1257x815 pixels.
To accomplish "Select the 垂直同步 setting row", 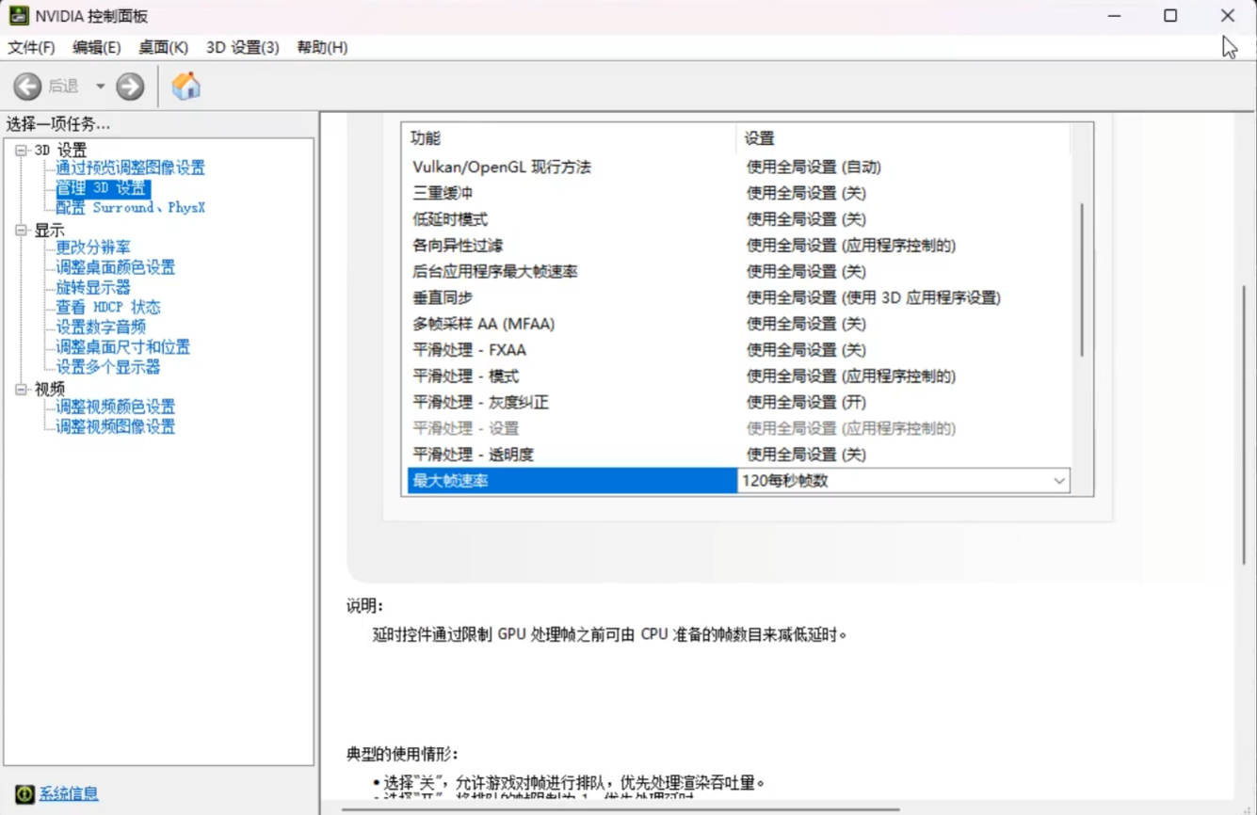I will [x=739, y=297].
